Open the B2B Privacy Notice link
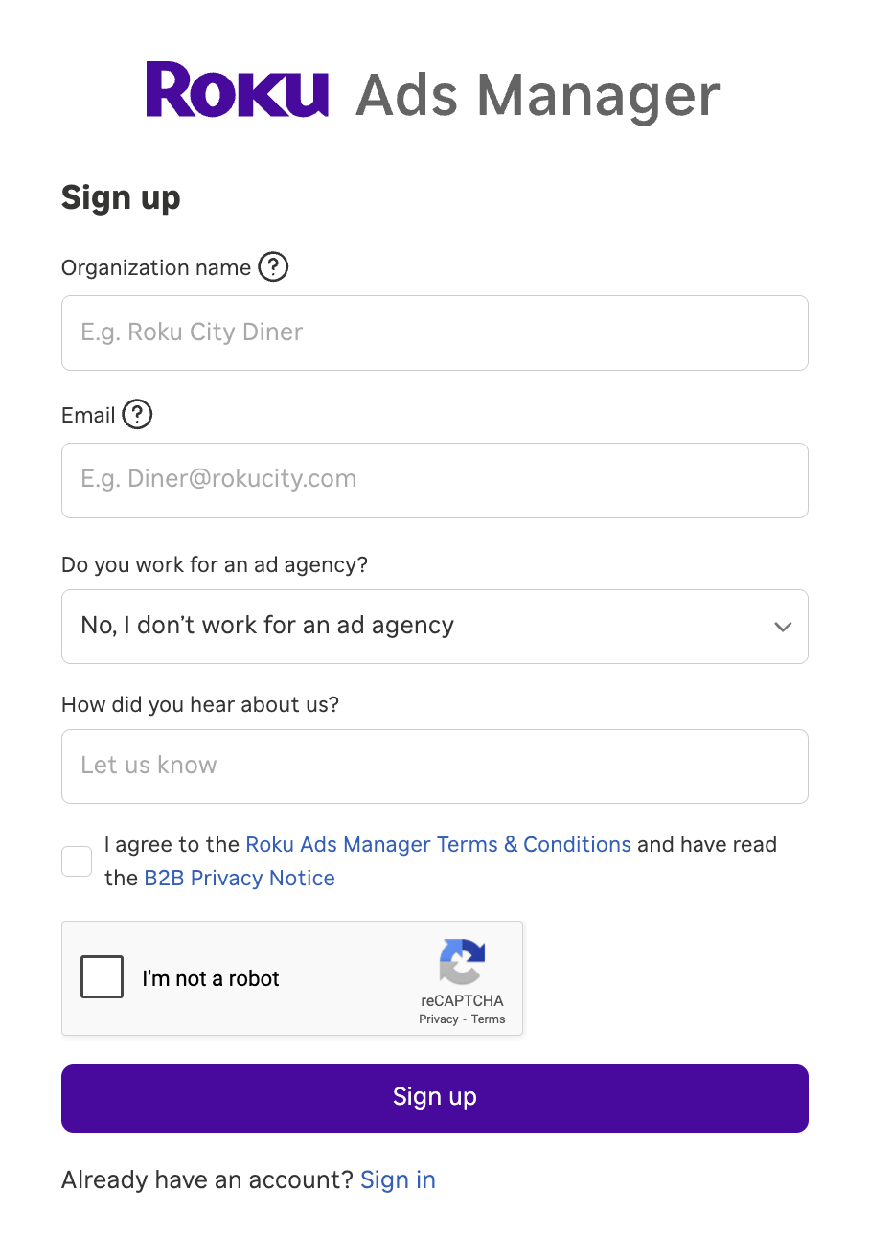This screenshot has height=1259, width=870. point(240,878)
